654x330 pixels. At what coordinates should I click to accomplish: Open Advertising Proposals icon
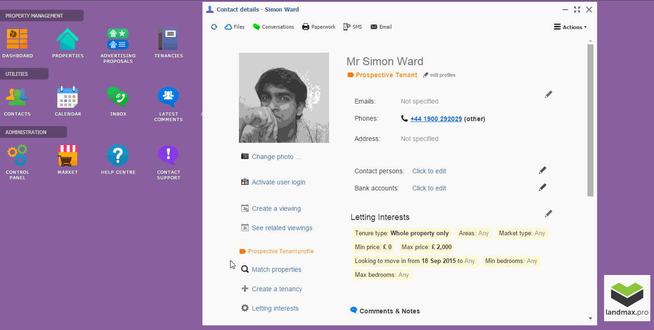coord(118,39)
